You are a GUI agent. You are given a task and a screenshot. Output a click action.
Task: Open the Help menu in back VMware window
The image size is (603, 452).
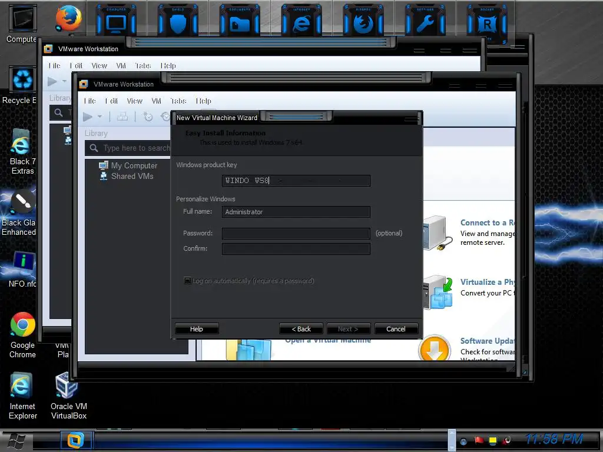[x=168, y=65]
